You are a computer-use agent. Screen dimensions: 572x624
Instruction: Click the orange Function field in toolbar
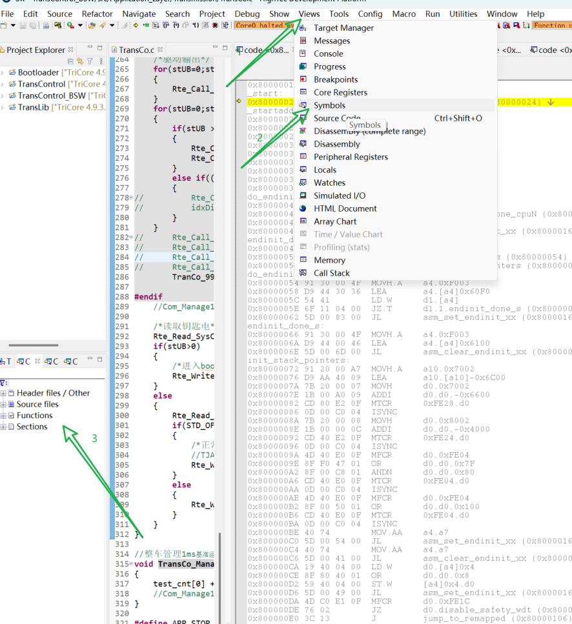[x=552, y=25]
